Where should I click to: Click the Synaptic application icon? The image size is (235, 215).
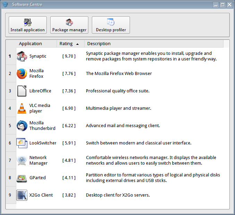click(x=22, y=56)
